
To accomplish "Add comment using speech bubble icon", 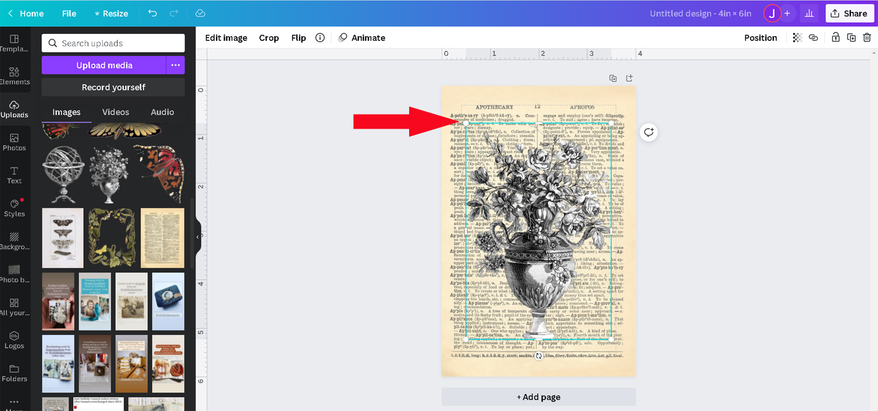I will (x=649, y=132).
